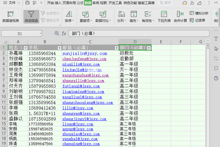Click 重新应用 reapply filter icon
Screen dimensions: 220x147
click(43, 21)
